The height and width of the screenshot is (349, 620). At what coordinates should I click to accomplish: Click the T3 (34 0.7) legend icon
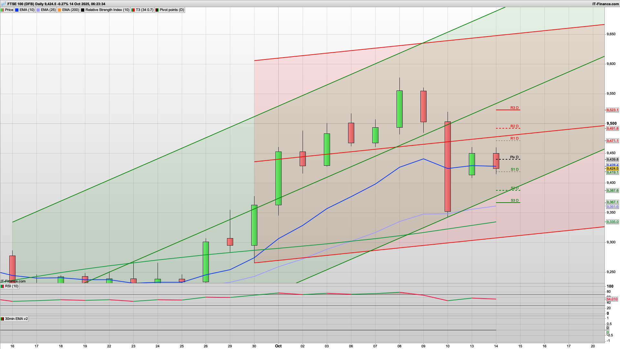click(133, 10)
